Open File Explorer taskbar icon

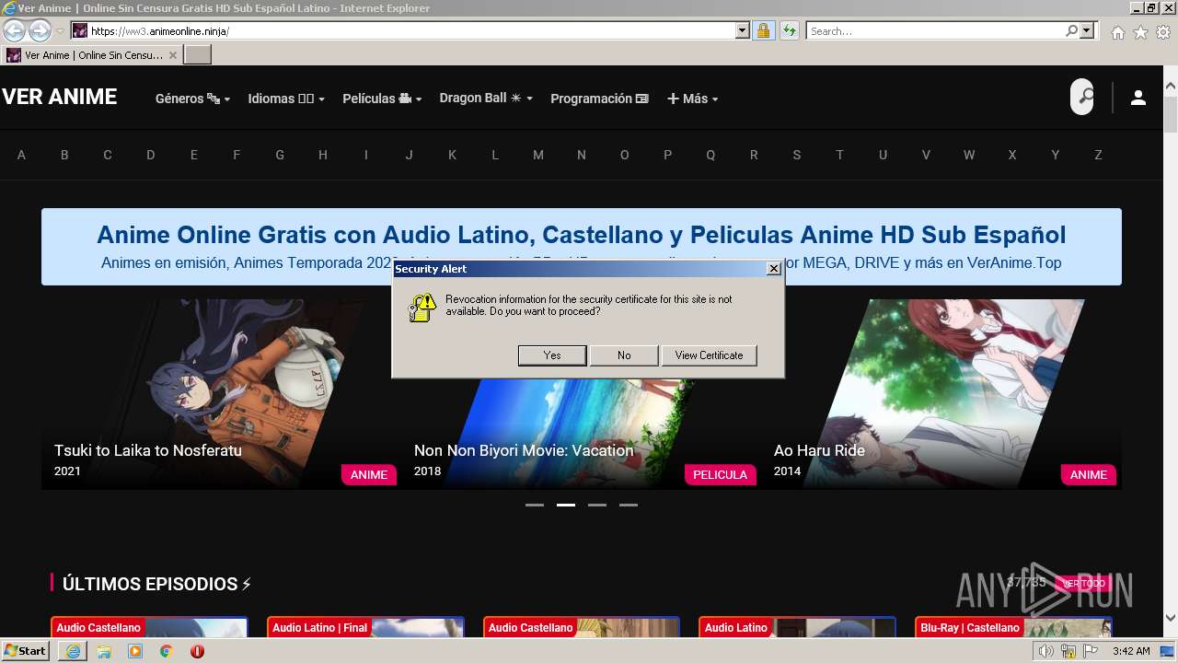104,651
